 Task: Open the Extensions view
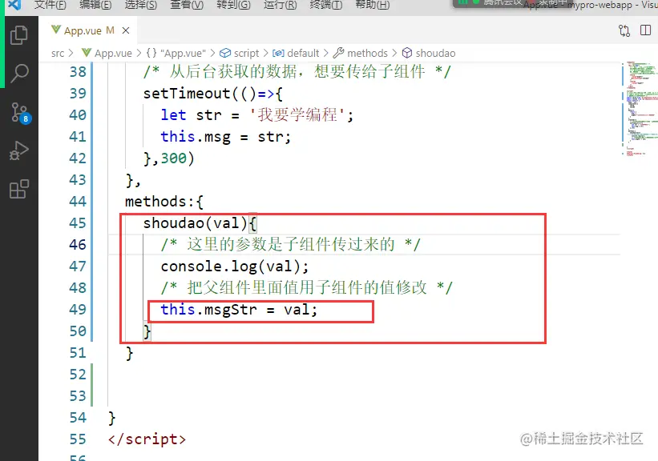[19, 189]
